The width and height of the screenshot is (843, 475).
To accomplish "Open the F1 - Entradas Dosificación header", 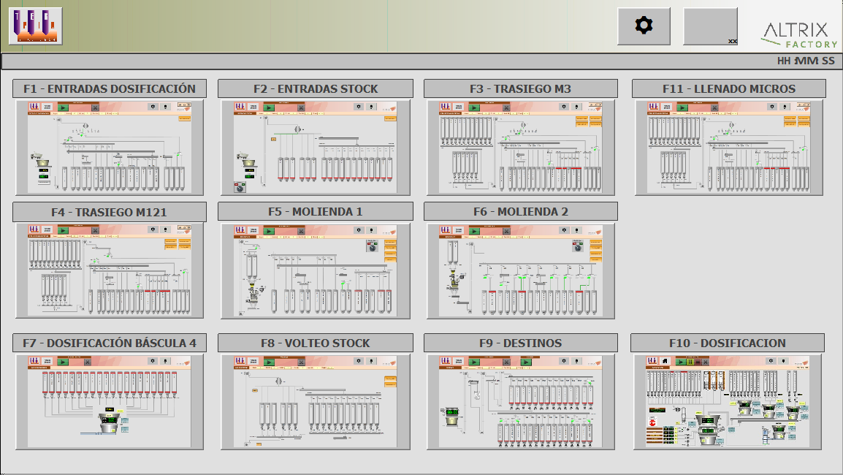I will tap(110, 88).
